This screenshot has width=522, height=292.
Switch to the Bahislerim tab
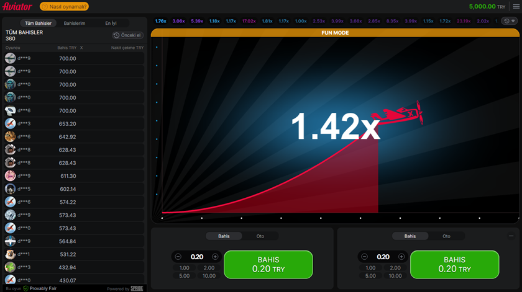[x=75, y=24]
